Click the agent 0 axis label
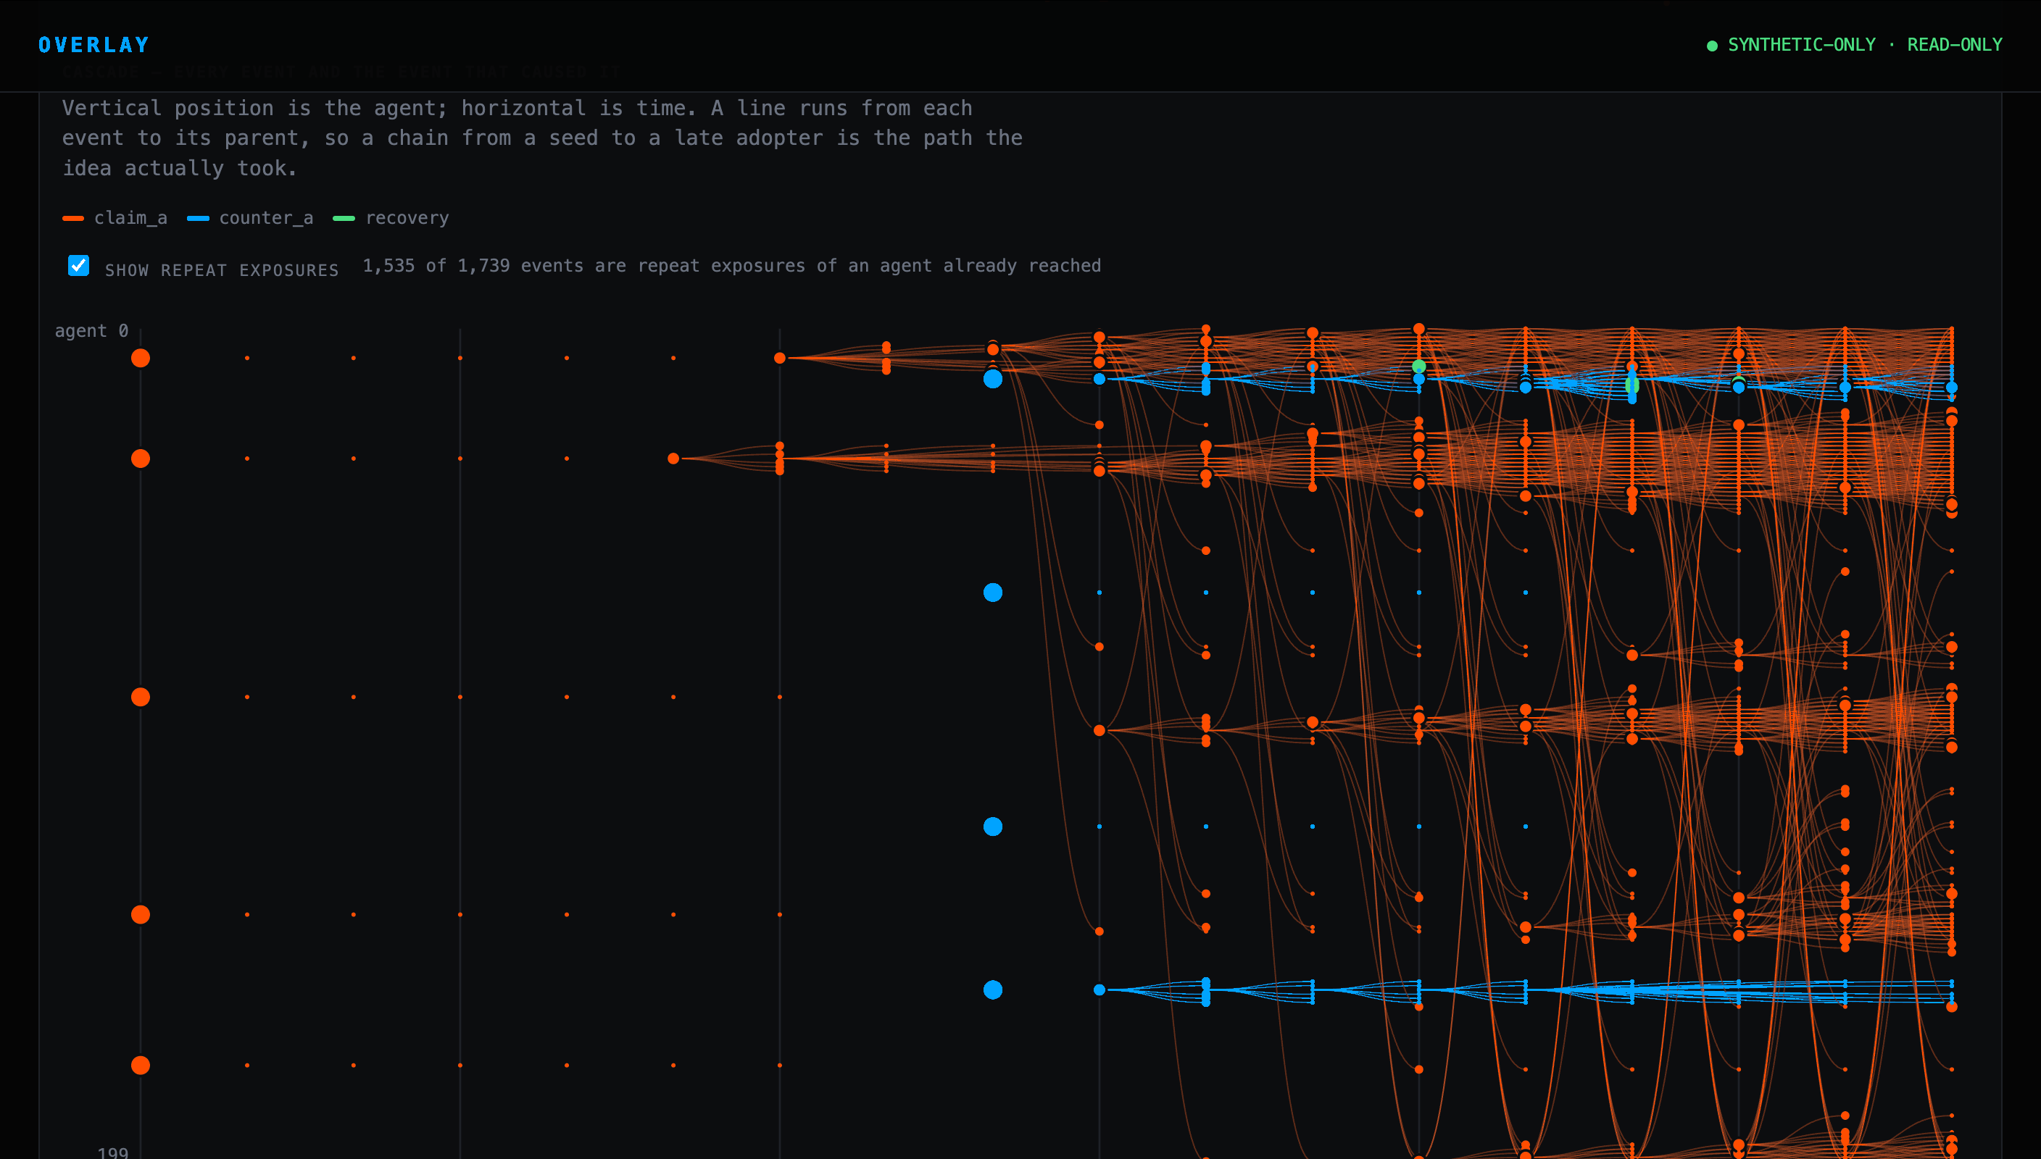2041x1159 pixels. pyautogui.click(x=91, y=330)
